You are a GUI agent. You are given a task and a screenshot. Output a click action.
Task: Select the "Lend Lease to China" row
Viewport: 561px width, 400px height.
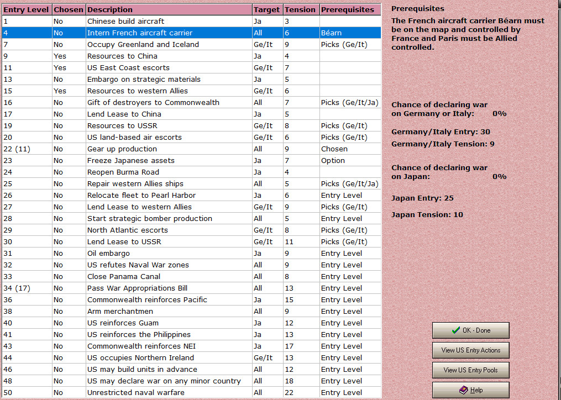point(191,114)
